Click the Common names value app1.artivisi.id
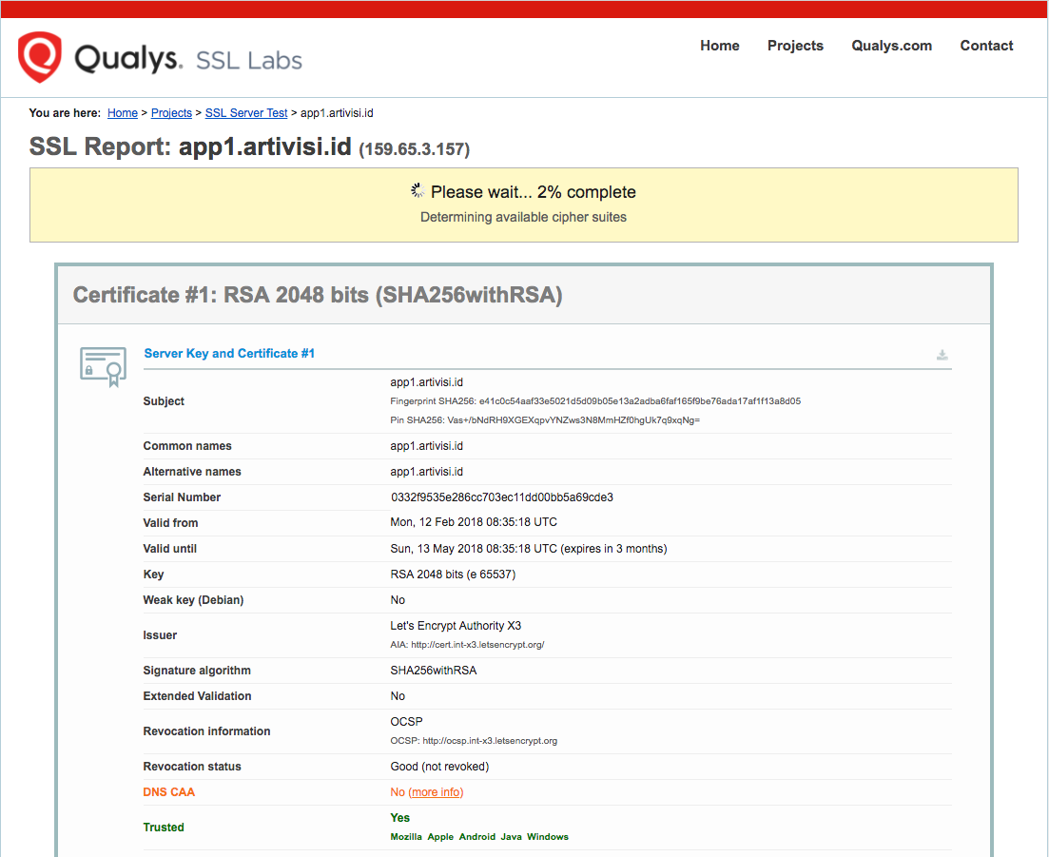The height and width of the screenshot is (857, 1049). [x=427, y=445]
